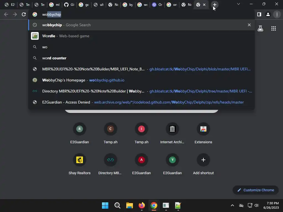The height and width of the screenshot is (212, 283).
Task: Open WobbyChip's Homepage suggestion
Action: click(x=141, y=80)
